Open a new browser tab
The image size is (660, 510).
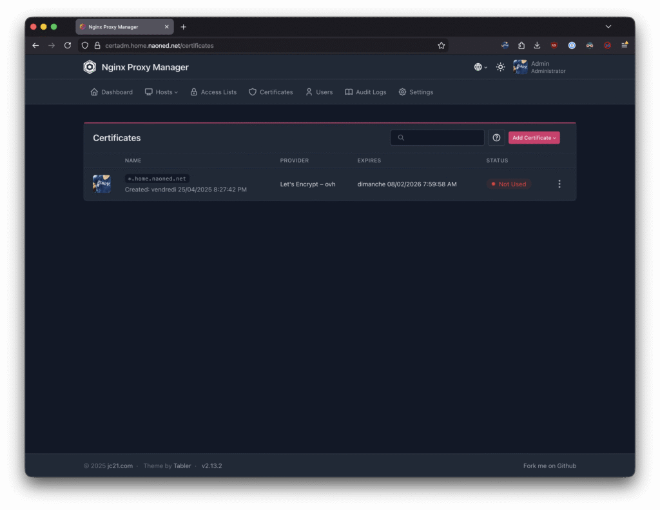coord(184,27)
